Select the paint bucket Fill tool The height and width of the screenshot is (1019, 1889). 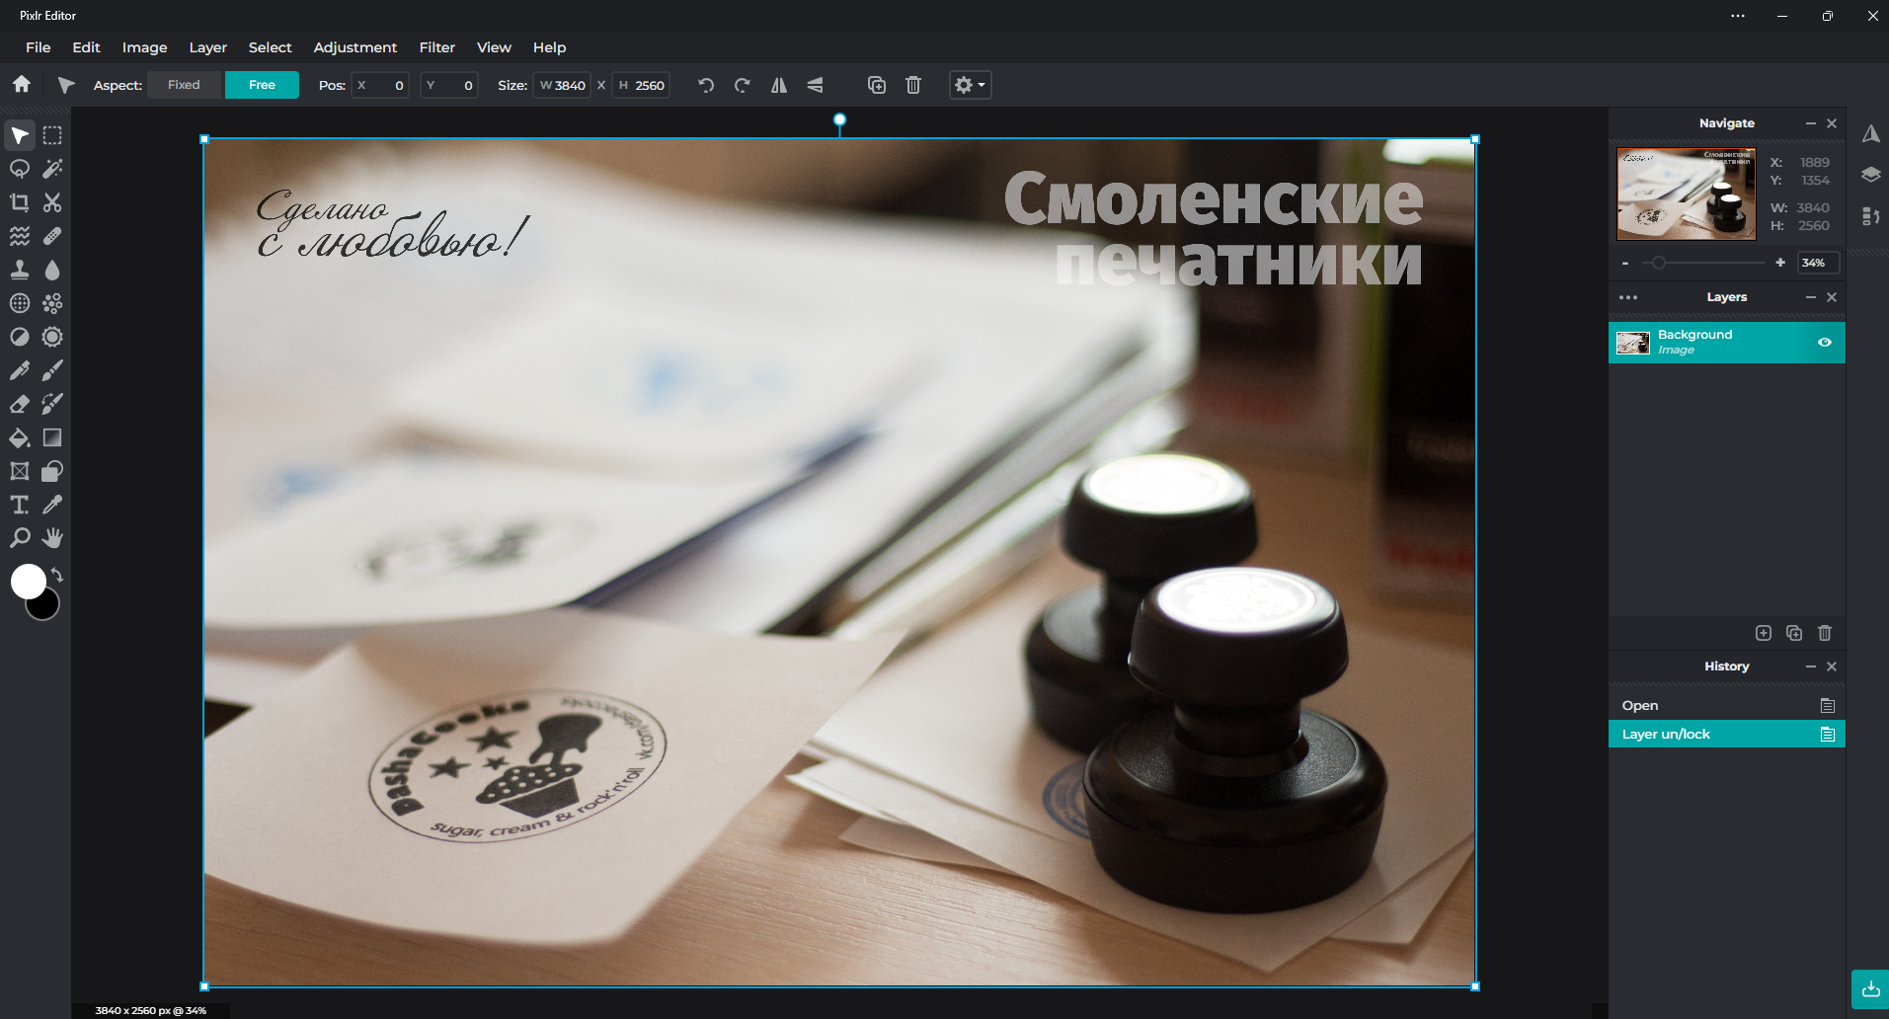tap(20, 437)
